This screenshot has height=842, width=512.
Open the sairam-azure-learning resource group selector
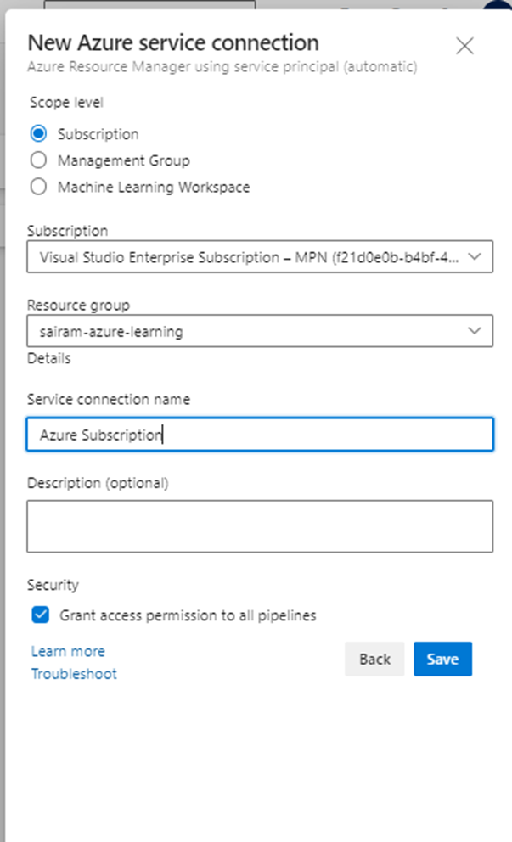260,331
